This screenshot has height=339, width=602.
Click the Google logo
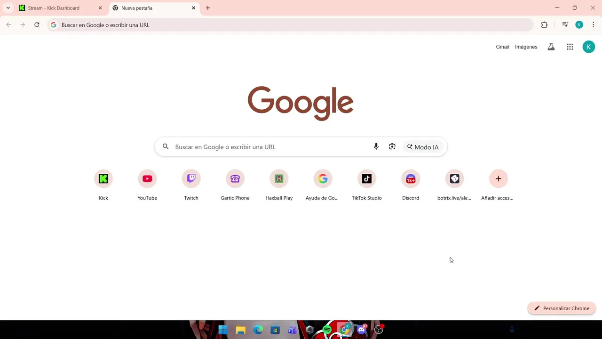[301, 103]
